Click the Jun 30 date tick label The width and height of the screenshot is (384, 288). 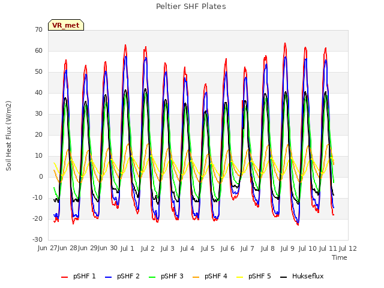(108, 248)
